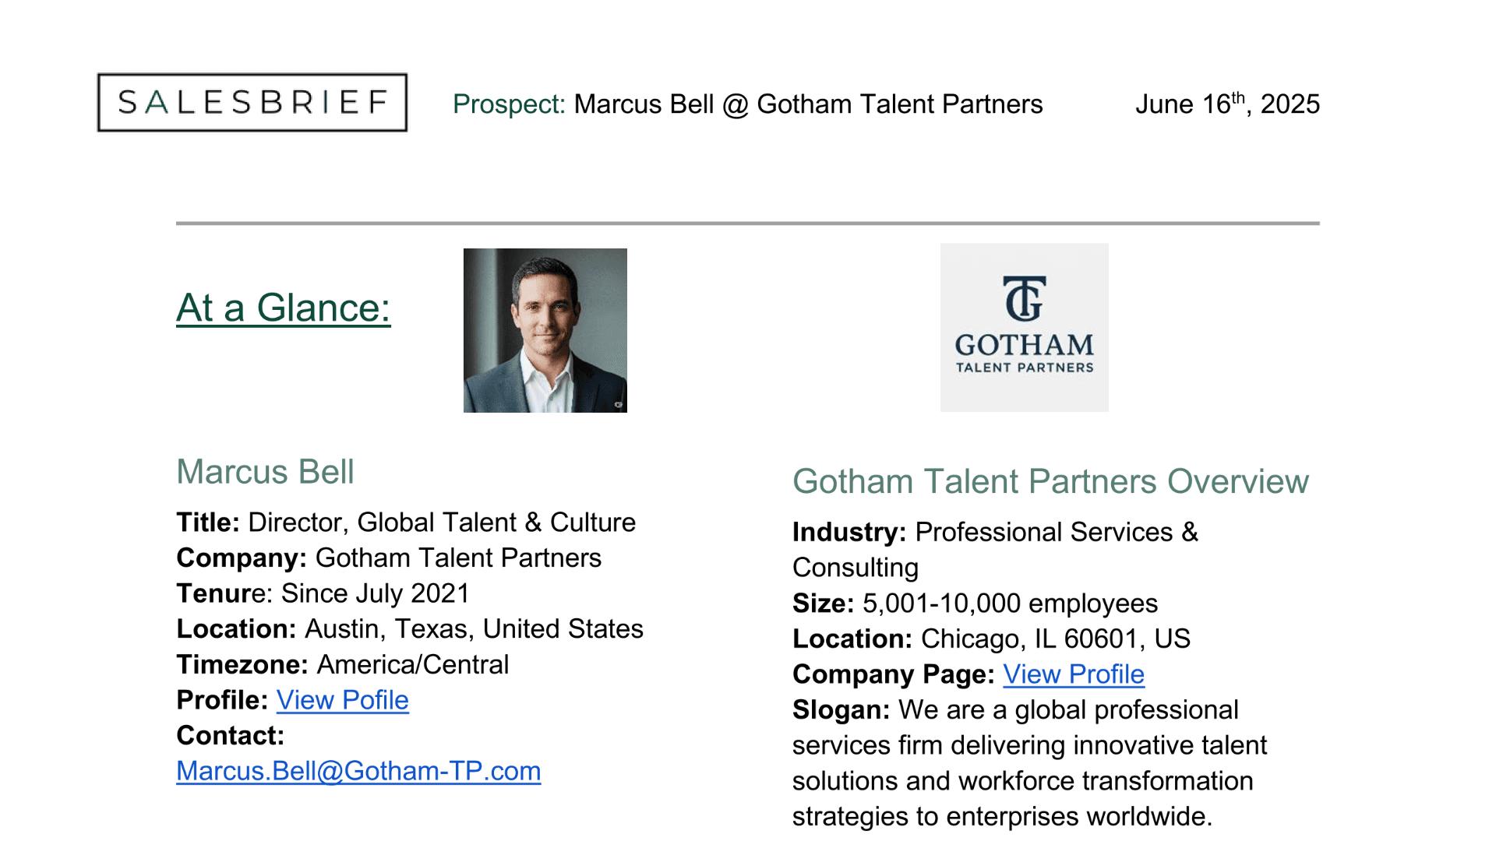Click the "Gotham Talent Partners Overview" heading
Image resolution: width=1496 pixels, height=841 pixels.
click(x=1050, y=481)
